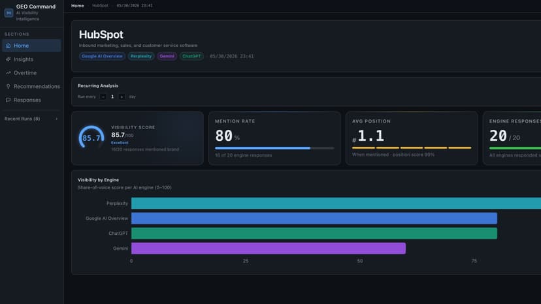Viewport: 541px width, 304px height.
Task: Click the Responses chat icon
Action: pyautogui.click(x=8, y=100)
